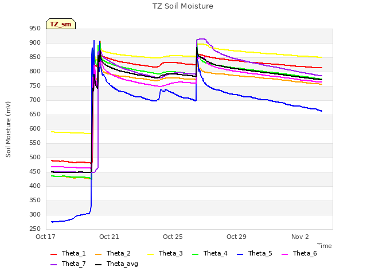The image size is (367, 275).
Task: Click the 700 y-axis tick label
Action: click(35, 100)
